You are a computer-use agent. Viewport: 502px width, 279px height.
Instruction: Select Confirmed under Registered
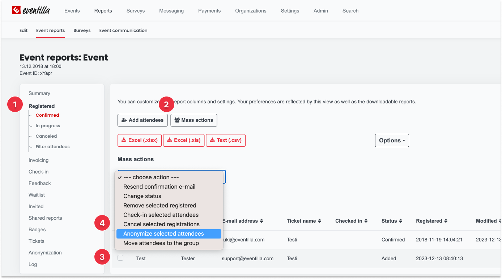(x=47, y=115)
